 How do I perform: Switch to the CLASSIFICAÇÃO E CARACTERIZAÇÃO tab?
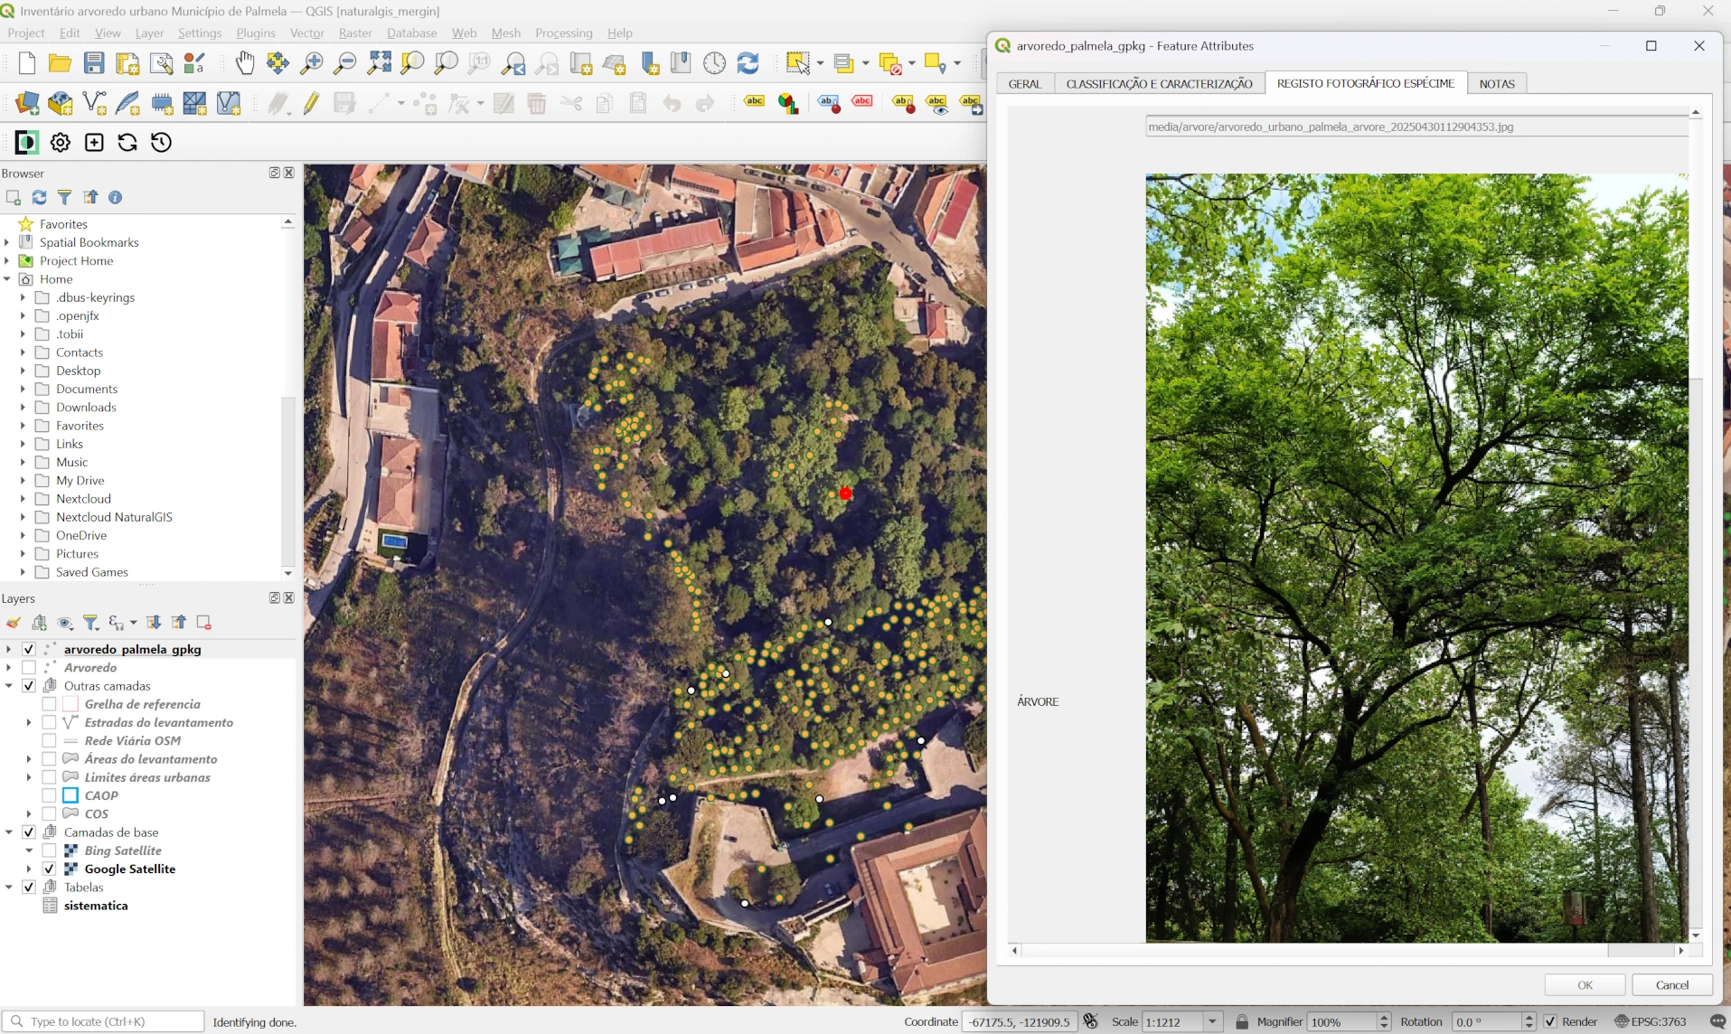pos(1159,84)
